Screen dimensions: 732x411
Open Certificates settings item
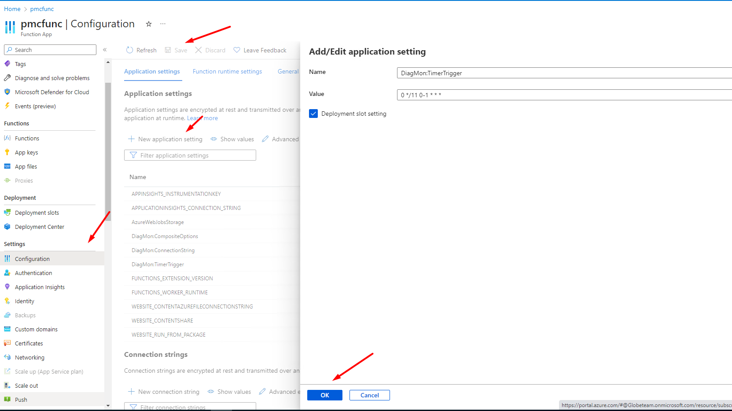pos(29,343)
